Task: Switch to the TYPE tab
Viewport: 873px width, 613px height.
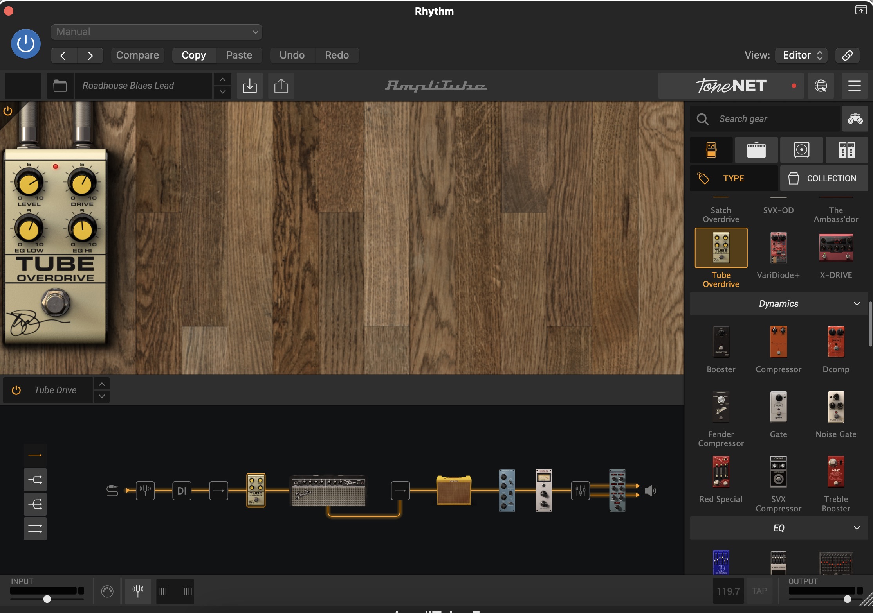Action: point(734,178)
